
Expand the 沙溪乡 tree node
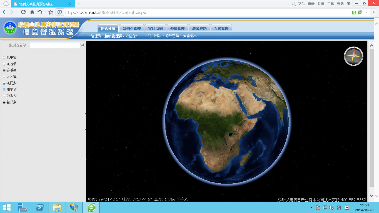click(x=4, y=96)
